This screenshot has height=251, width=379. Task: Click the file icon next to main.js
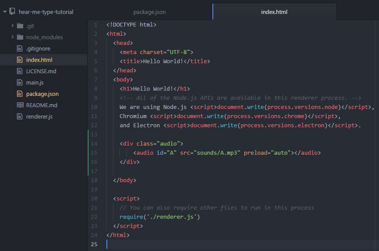tap(20, 82)
